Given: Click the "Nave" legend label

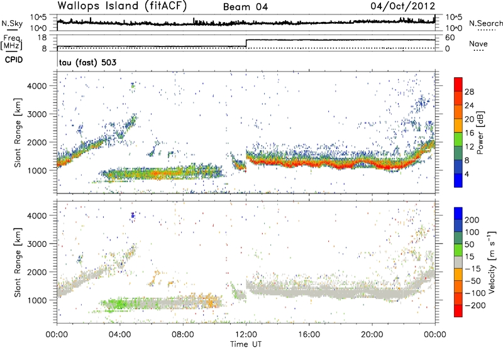Looking at the screenshot, I should [x=478, y=43].
